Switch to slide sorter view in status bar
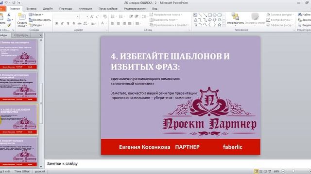The image size is (311, 174). (x=261, y=172)
